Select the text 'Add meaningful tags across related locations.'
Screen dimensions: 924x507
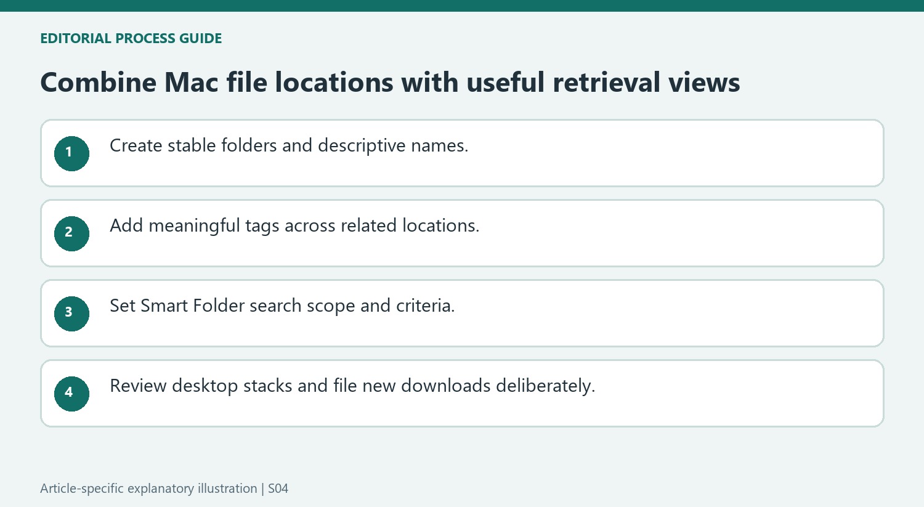(294, 226)
